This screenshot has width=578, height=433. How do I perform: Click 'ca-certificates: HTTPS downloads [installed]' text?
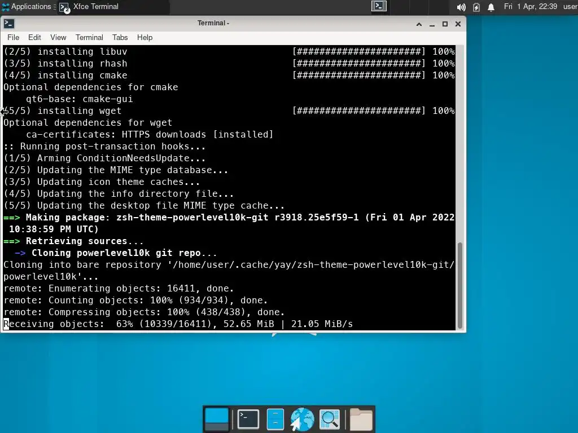point(149,134)
